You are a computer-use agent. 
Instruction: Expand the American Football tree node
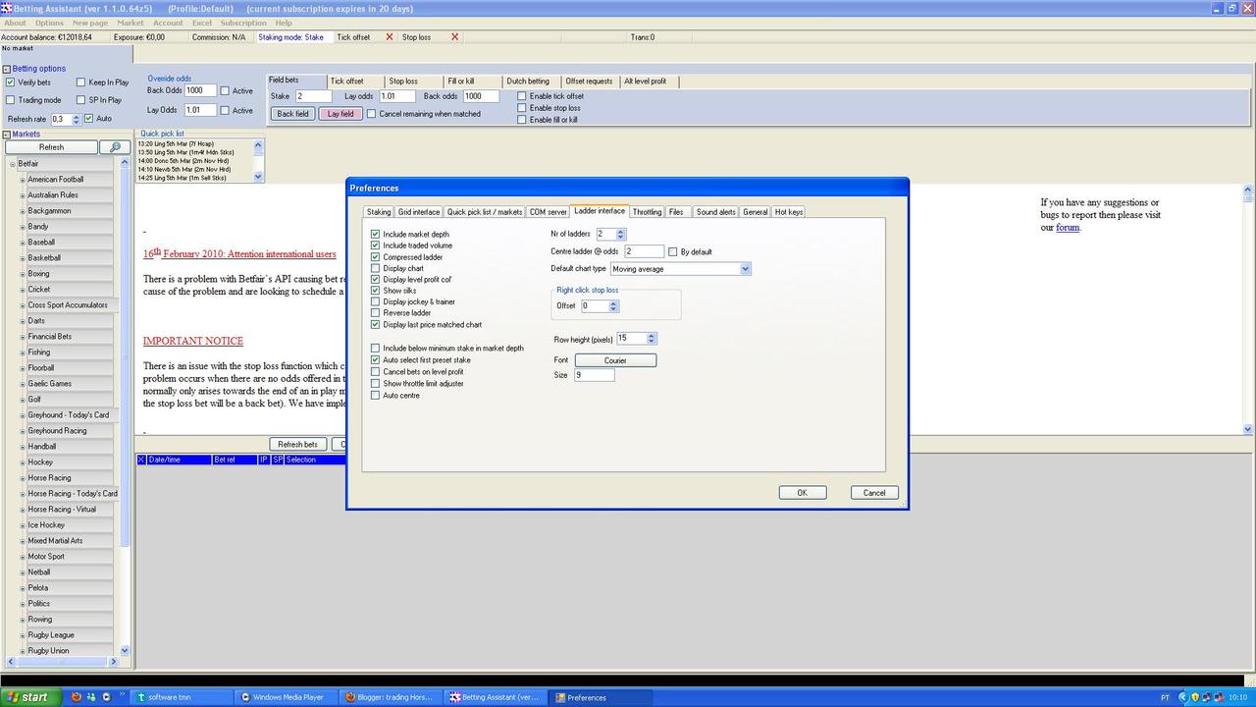22,180
